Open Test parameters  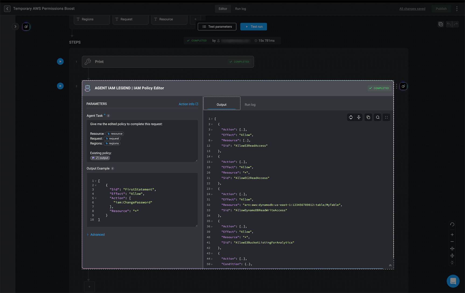[x=217, y=27]
